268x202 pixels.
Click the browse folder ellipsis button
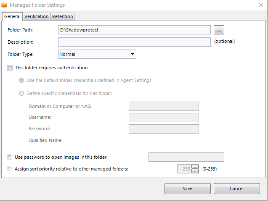(219, 30)
